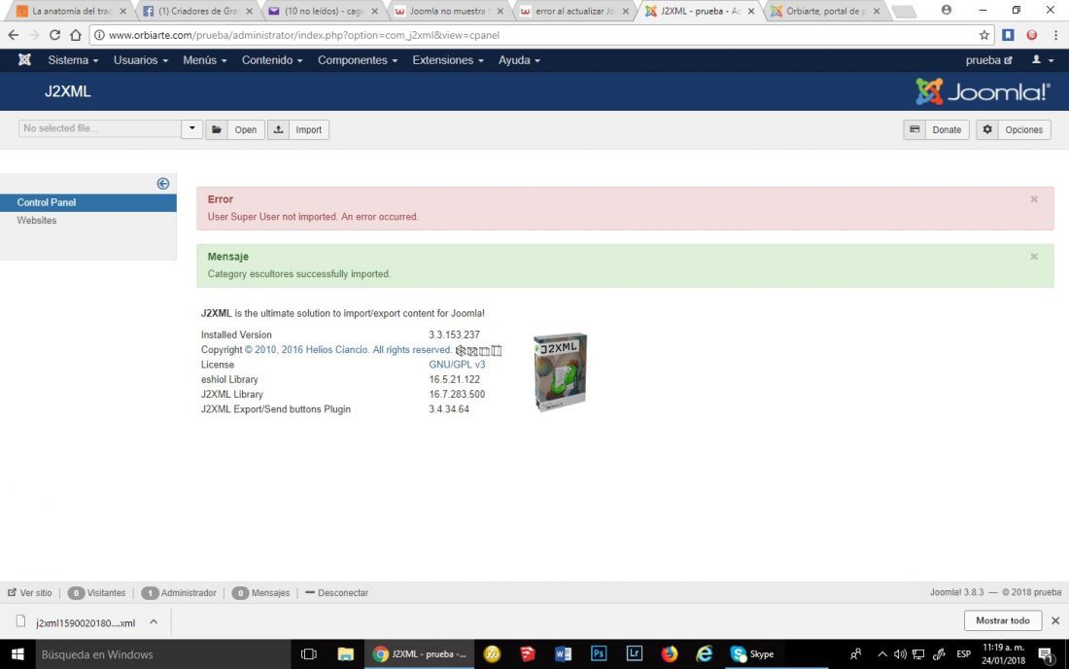Open Skype from the taskbar

pyautogui.click(x=752, y=654)
